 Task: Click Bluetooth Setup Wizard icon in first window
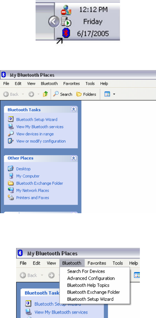(x=11, y=119)
